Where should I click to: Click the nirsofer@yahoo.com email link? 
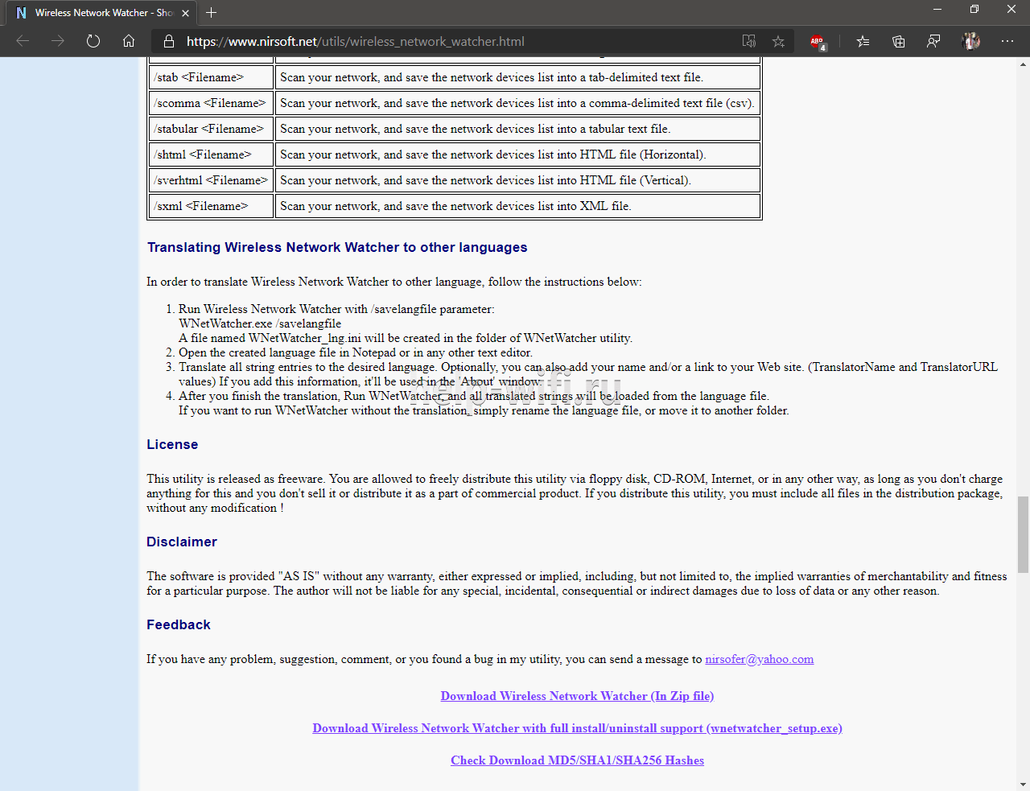point(759,659)
